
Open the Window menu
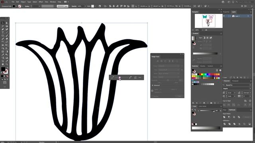pos(53,2)
